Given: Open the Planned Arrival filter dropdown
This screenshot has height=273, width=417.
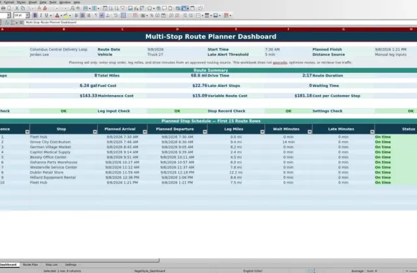Looking at the screenshot, I should pos(145,132).
